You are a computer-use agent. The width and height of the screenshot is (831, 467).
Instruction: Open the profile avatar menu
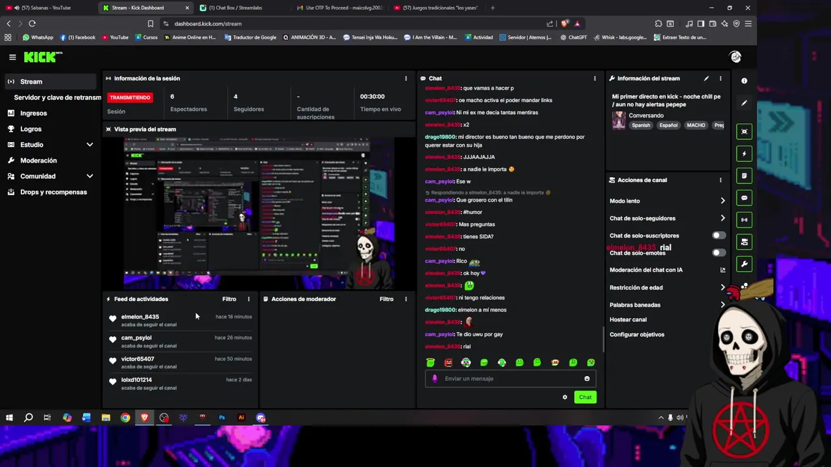click(736, 57)
